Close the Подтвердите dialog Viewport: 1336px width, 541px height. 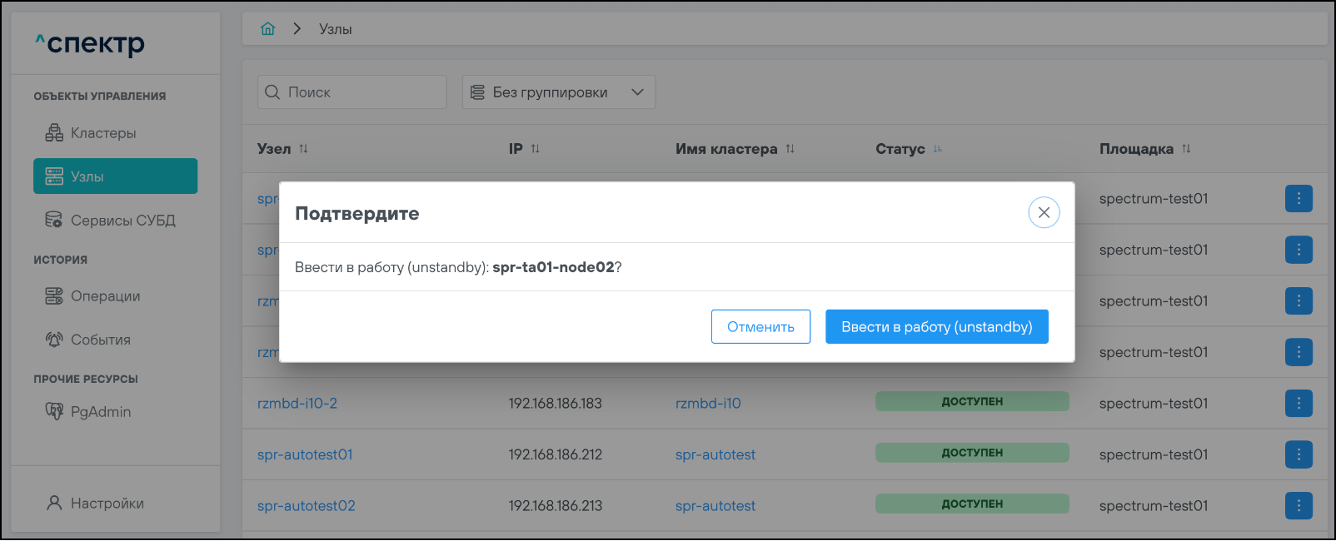1044,213
